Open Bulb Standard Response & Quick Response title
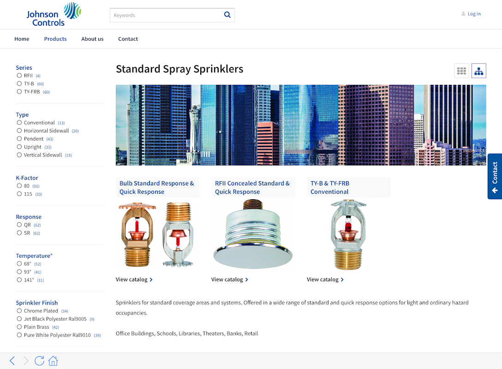This screenshot has height=369, width=502. [157, 188]
